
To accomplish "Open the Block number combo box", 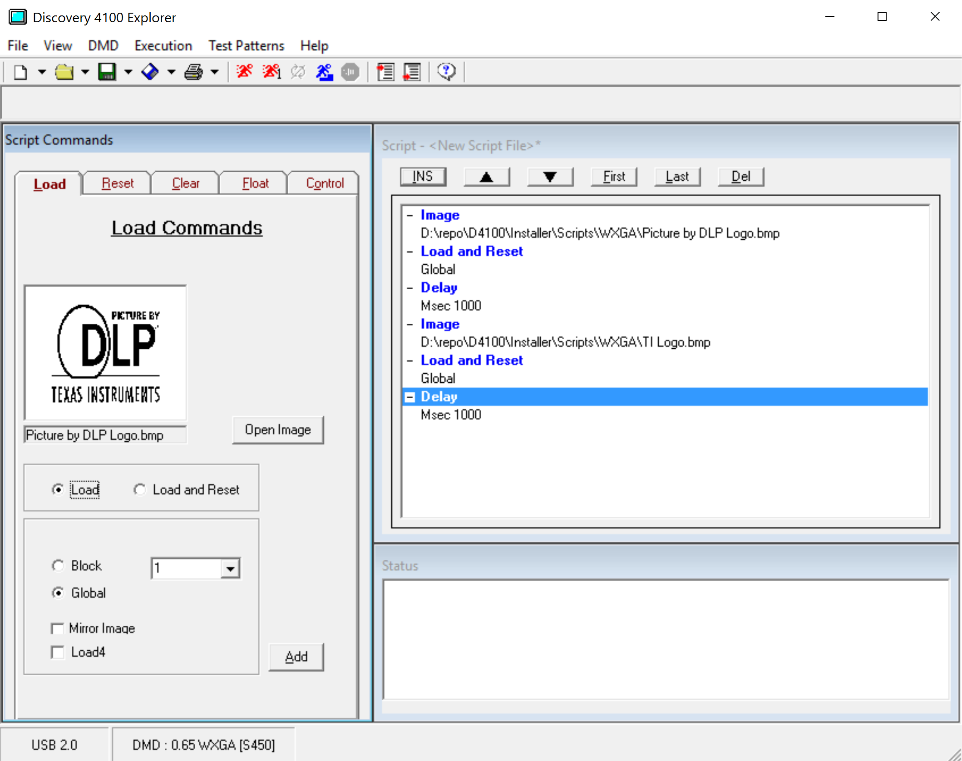I will (231, 568).
